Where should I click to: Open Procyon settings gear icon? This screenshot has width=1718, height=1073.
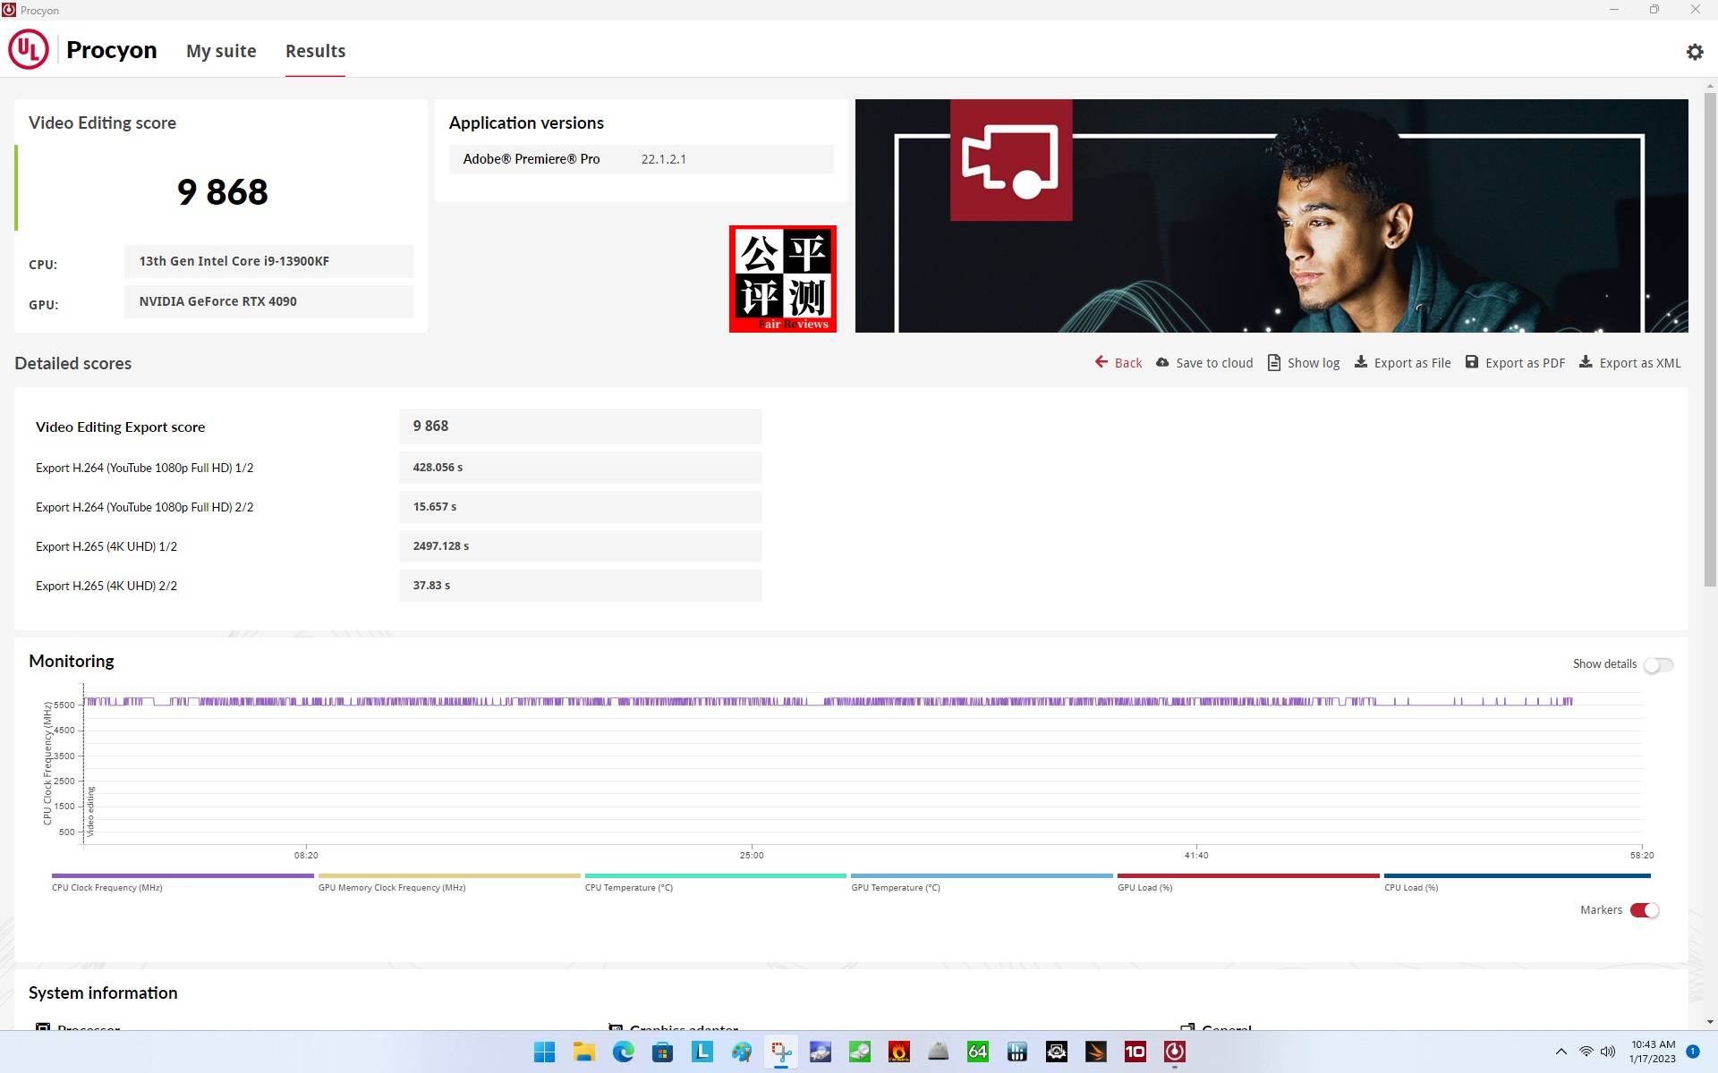(x=1694, y=52)
